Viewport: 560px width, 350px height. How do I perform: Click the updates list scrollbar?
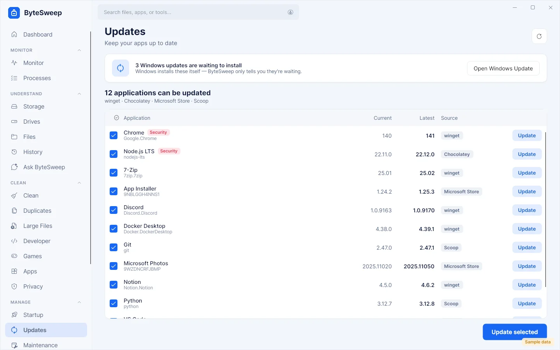coord(546,210)
